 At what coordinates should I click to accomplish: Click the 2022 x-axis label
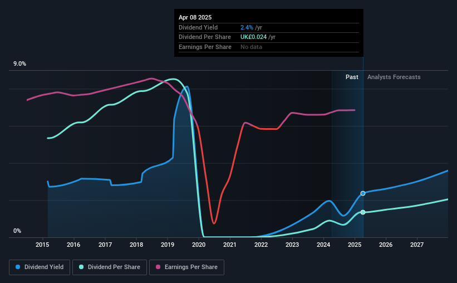[x=261, y=245]
